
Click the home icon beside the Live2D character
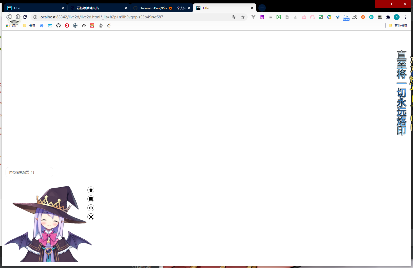(x=91, y=190)
